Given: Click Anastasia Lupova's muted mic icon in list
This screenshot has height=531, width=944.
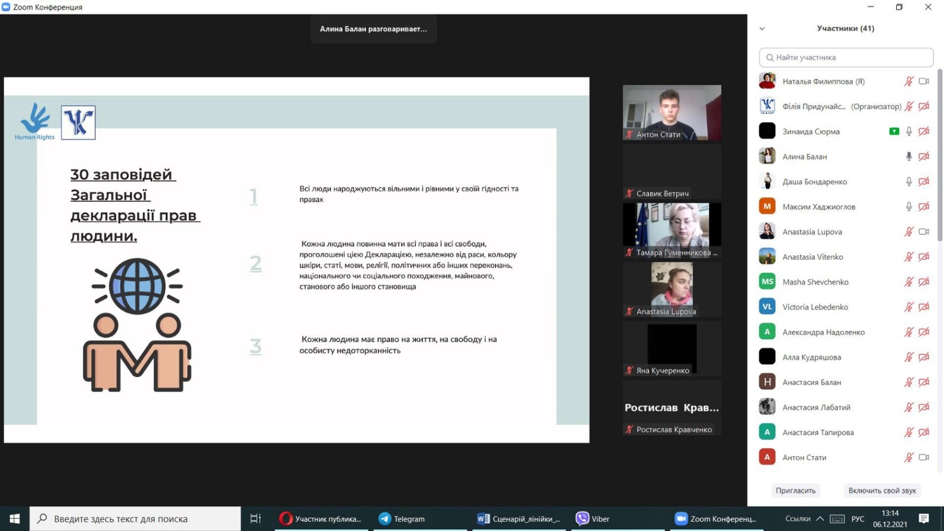Looking at the screenshot, I should (909, 232).
